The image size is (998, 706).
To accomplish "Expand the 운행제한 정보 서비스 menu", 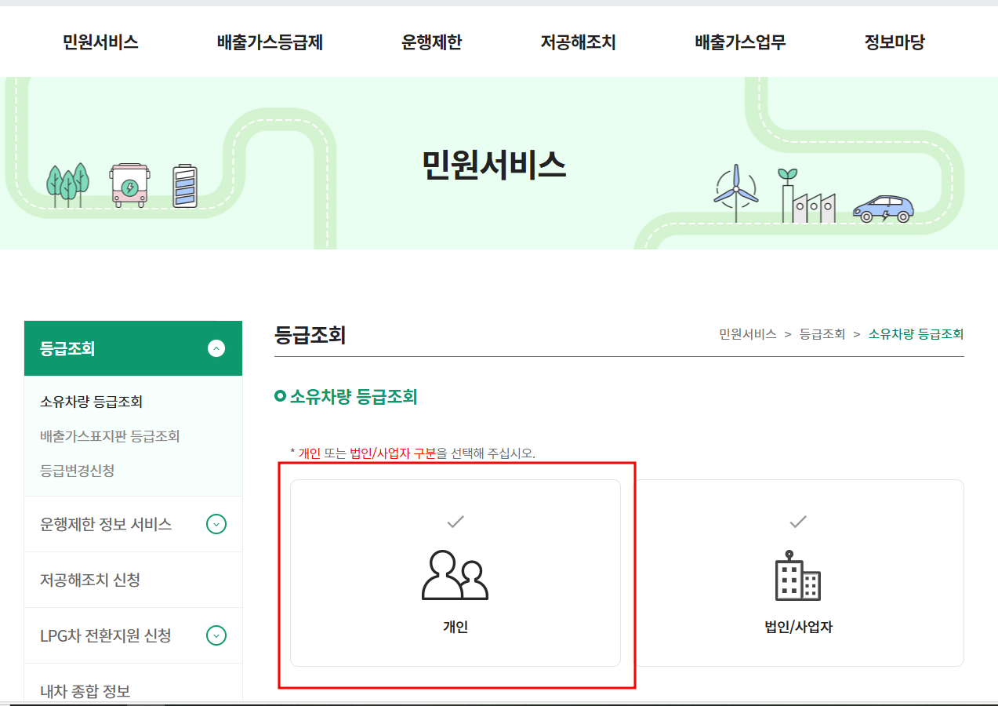I will click(x=216, y=523).
